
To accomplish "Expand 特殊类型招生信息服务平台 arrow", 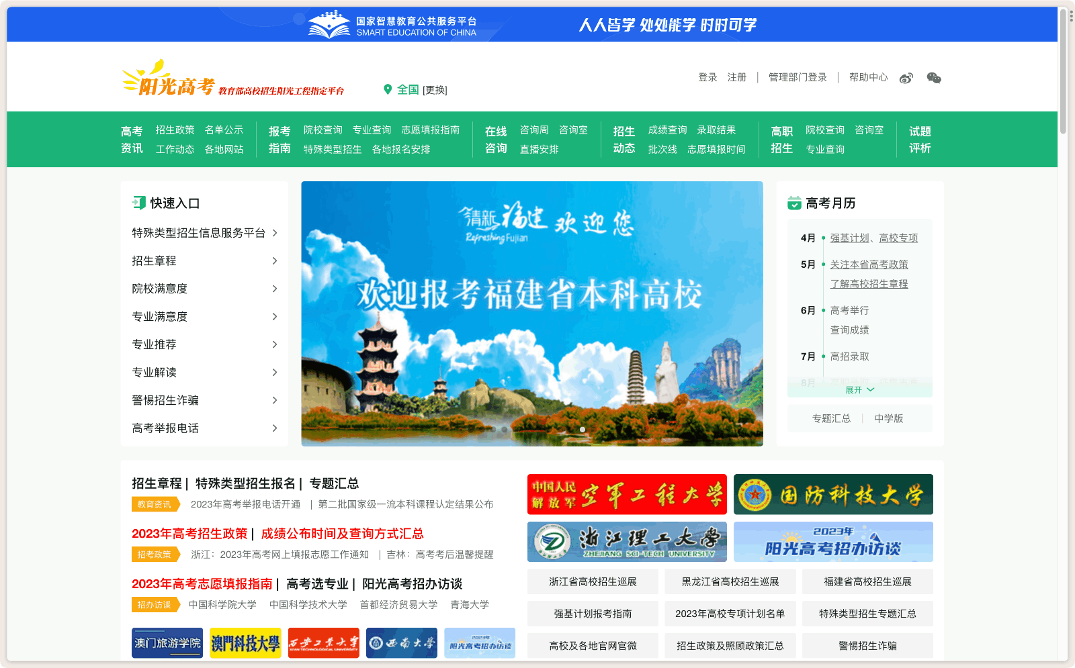I will click(x=275, y=233).
